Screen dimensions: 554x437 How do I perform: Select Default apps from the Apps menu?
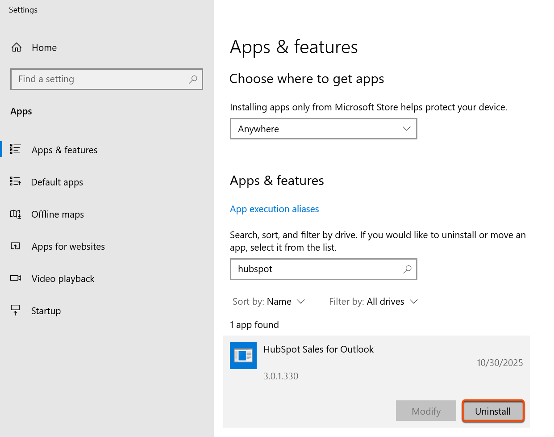click(57, 182)
